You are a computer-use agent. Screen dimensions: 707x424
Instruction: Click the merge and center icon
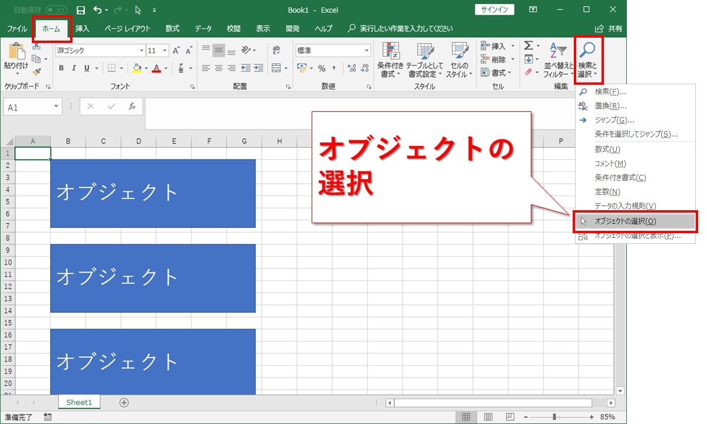(x=276, y=68)
